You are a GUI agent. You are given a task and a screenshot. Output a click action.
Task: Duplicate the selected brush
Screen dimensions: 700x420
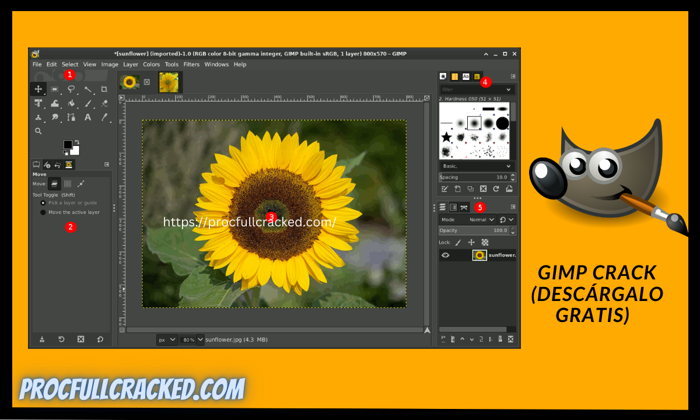(x=470, y=188)
